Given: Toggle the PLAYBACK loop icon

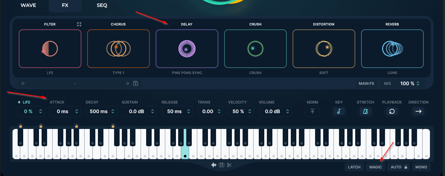Looking at the screenshot, I should [x=392, y=111].
